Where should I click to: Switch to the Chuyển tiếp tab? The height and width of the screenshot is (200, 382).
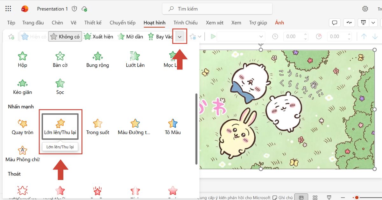click(123, 23)
